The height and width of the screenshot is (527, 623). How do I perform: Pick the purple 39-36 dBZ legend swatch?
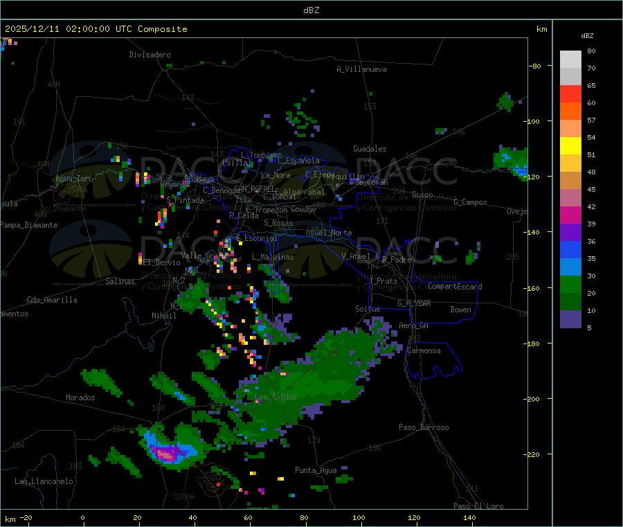pyautogui.click(x=570, y=233)
